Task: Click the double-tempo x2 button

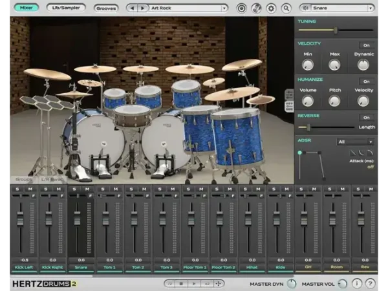Action: (207, 284)
